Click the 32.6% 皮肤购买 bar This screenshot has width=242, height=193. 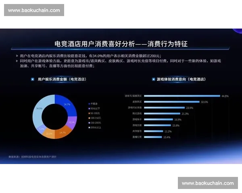(x=171, y=102)
